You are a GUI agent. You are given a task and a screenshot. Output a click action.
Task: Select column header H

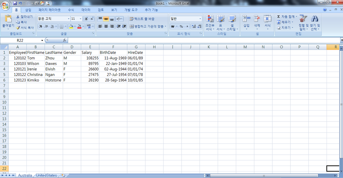click(154, 47)
